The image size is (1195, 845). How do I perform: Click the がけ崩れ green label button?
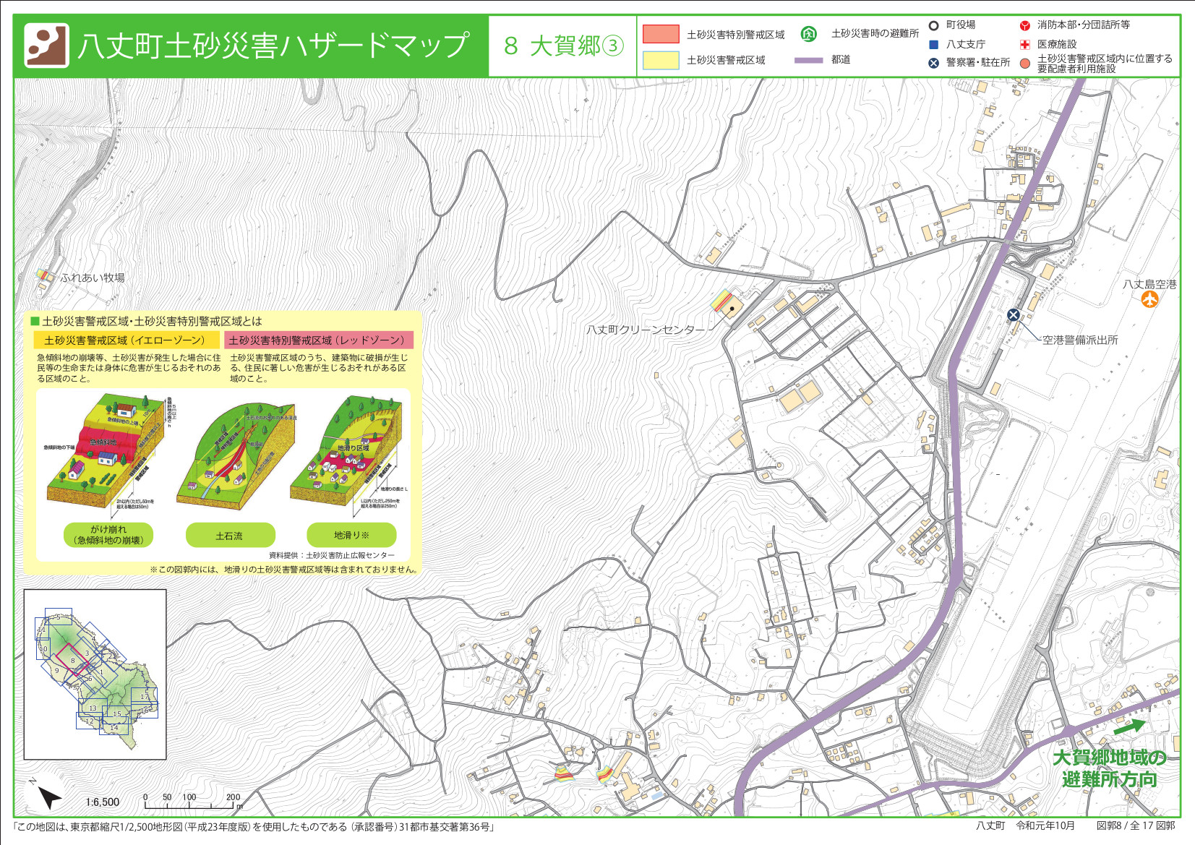[x=108, y=535]
